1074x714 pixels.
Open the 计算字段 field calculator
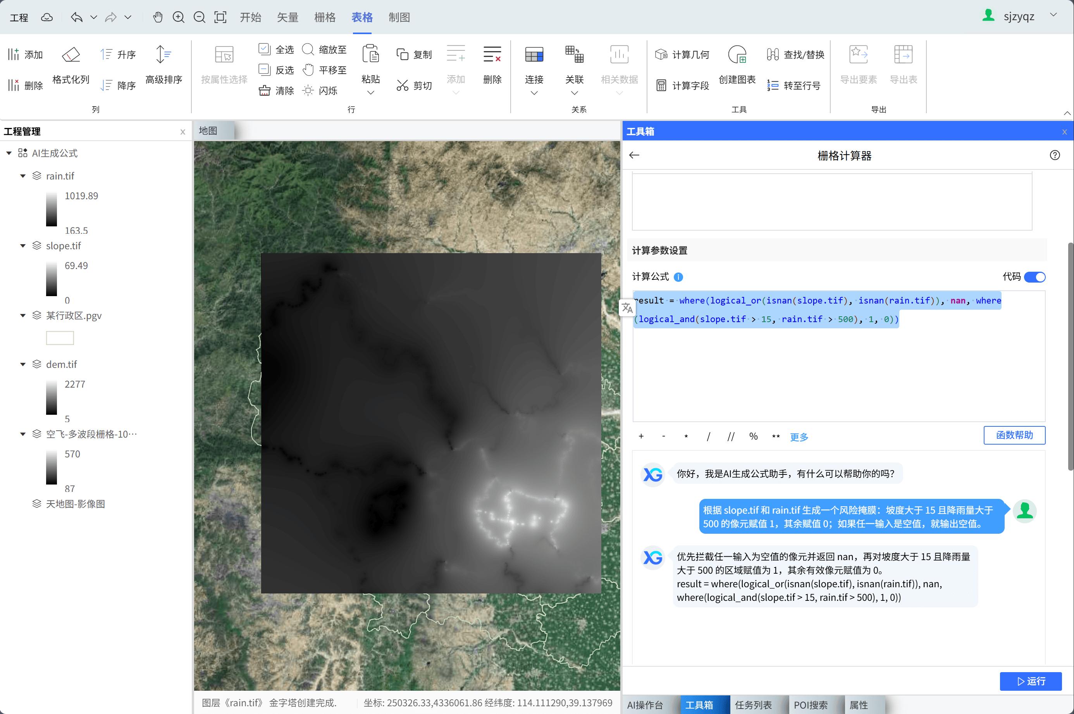click(683, 86)
